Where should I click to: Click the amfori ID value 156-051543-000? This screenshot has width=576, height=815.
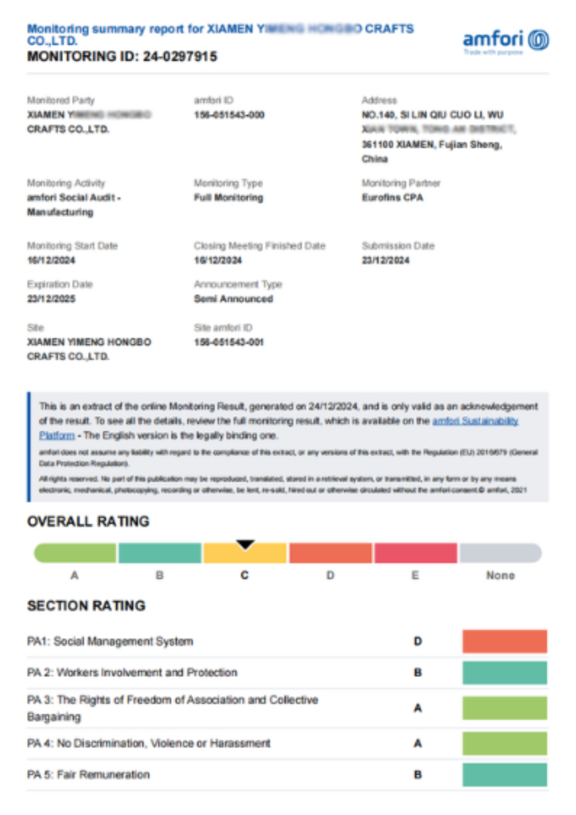tap(229, 115)
